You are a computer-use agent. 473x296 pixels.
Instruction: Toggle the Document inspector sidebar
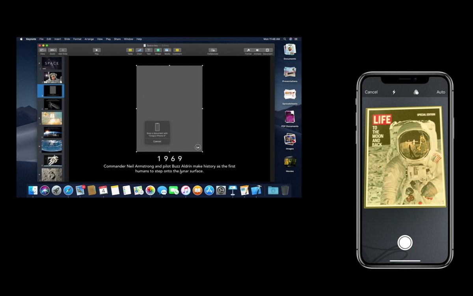(x=267, y=50)
